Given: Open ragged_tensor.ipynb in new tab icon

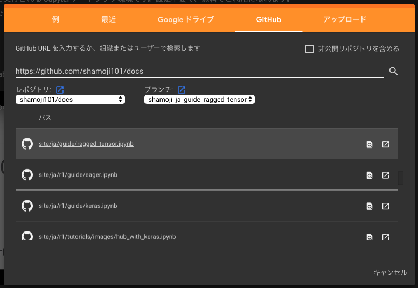Looking at the screenshot, I should 386,144.
